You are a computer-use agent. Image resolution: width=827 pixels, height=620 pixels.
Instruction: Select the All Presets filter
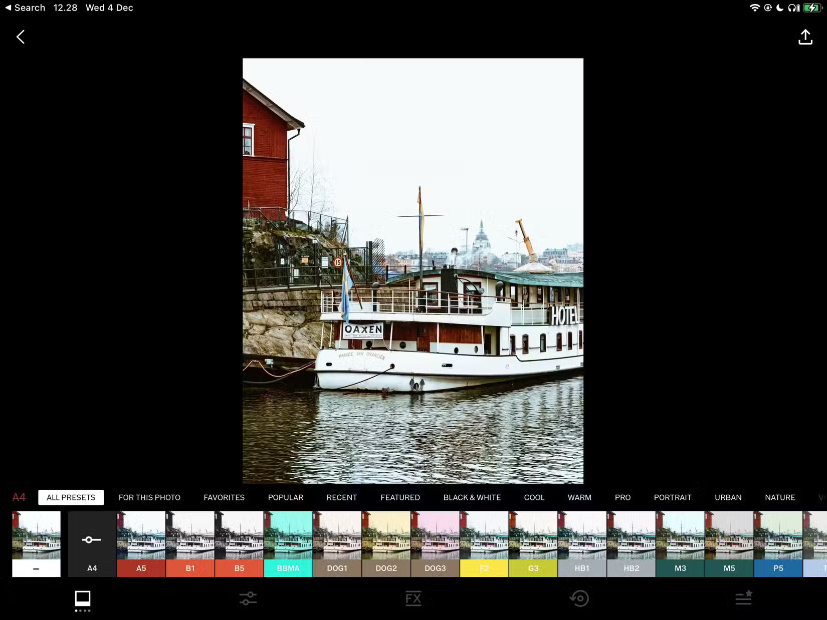coord(71,497)
